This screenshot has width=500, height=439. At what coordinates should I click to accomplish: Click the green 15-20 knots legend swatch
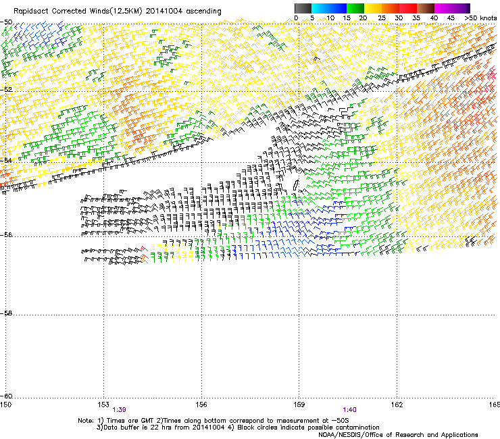355,8
